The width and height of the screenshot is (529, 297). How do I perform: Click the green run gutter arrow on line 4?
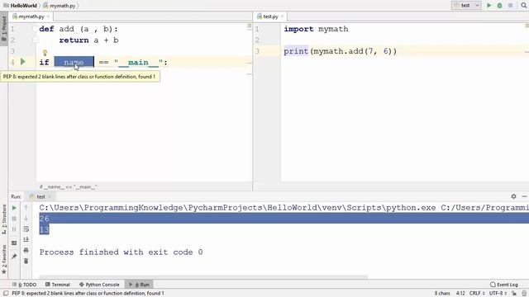22,62
